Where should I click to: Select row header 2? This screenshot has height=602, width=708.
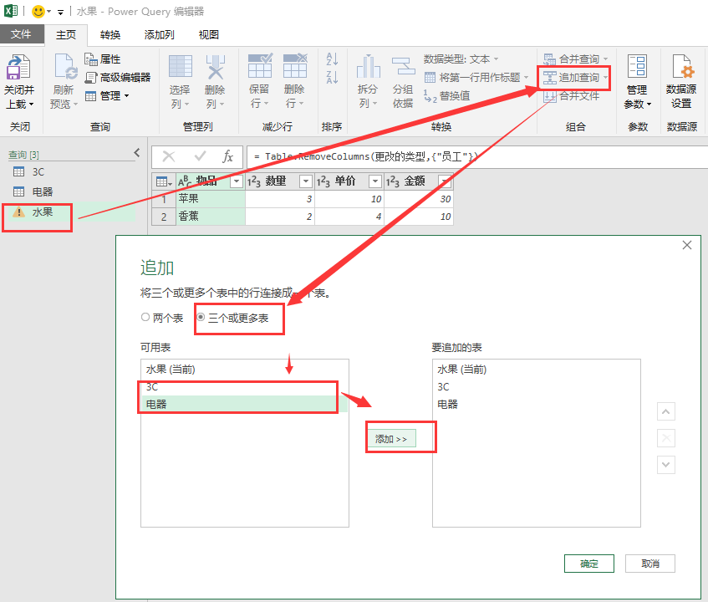click(164, 217)
